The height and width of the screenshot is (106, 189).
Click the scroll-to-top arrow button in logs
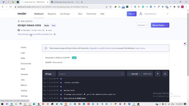click(158, 74)
